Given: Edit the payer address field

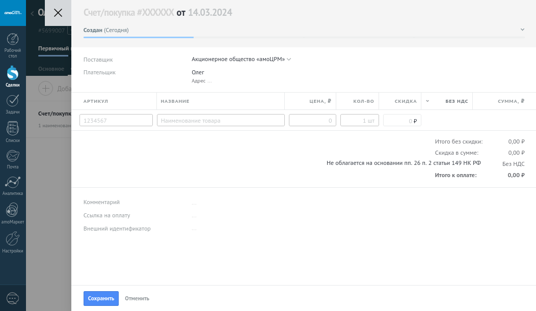Looking at the screenshot, I should [x=202, y=81].
